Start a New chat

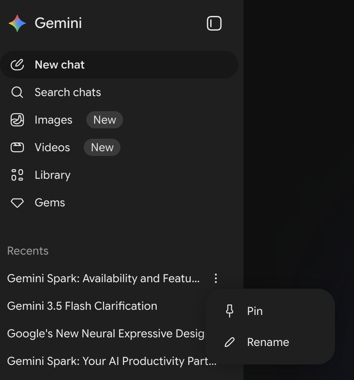tap(119, 65)
